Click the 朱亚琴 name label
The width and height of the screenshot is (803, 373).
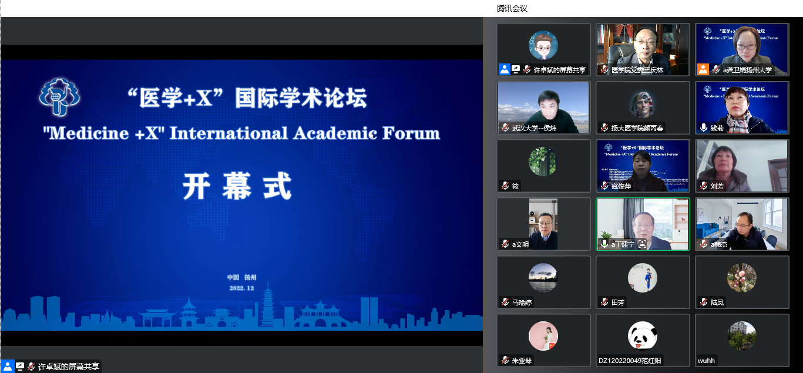click(x=522, y=361)
